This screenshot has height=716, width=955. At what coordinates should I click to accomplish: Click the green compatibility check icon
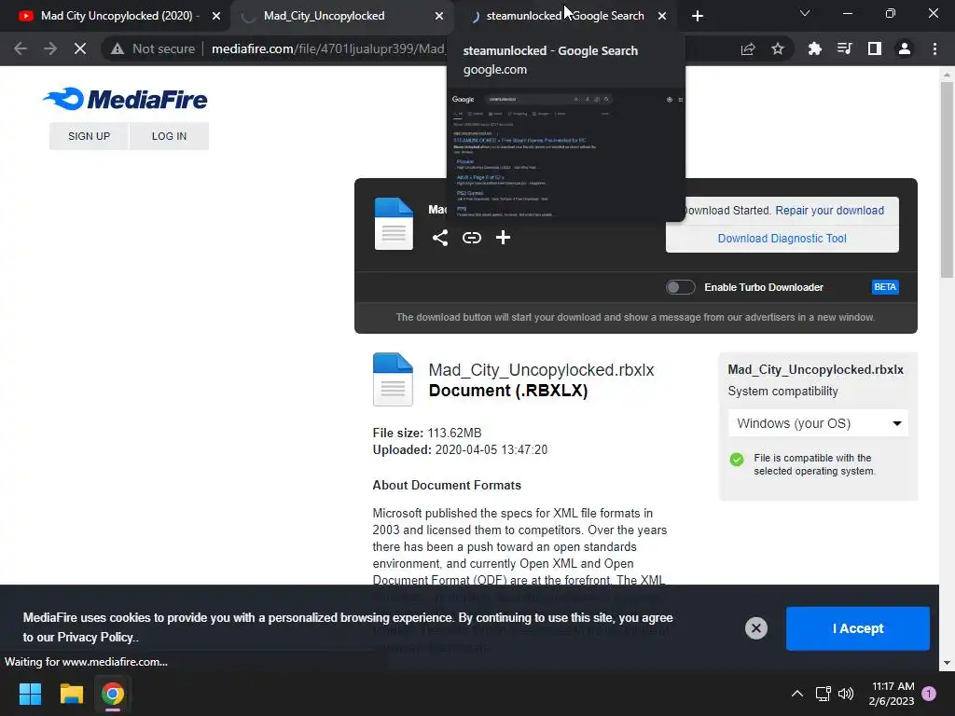tap(737, 460)
